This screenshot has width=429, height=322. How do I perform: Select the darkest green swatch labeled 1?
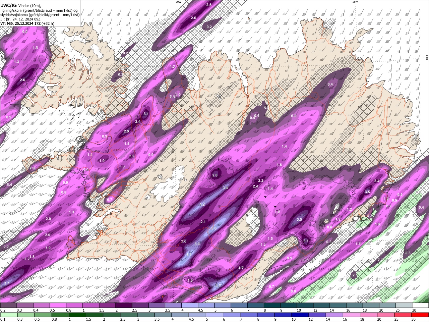77,315
